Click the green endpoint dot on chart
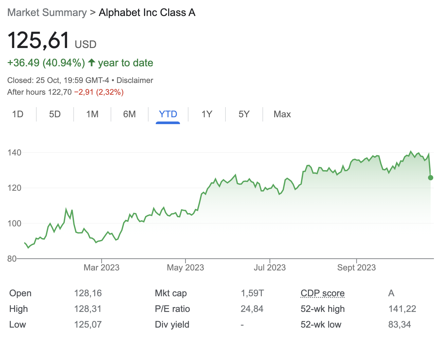Viewport: 447px width, 341px height. [x=431, y=178]
